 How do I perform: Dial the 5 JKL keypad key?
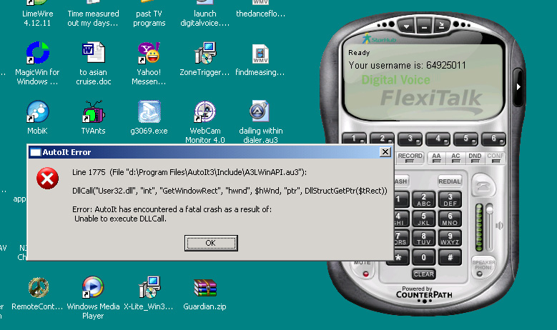424,219
